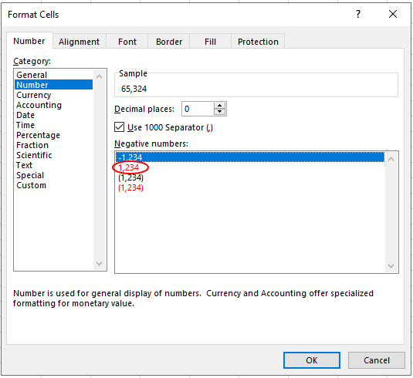Decrease decimal places with down arrow

[x=219, y=112]
